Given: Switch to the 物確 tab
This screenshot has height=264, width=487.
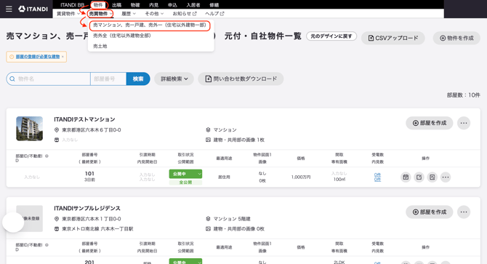Looking at the screenshot, I should [135, 5].
